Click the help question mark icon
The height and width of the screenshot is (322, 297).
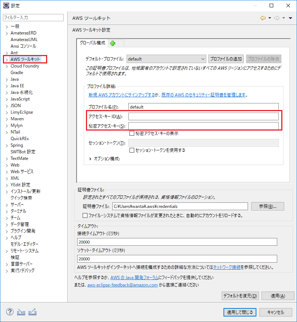click(x=10, y=312)
